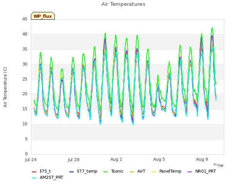The image size is (247, 185).
Task: Toggle the AirT legend entry
Action: tap(137, 171)
